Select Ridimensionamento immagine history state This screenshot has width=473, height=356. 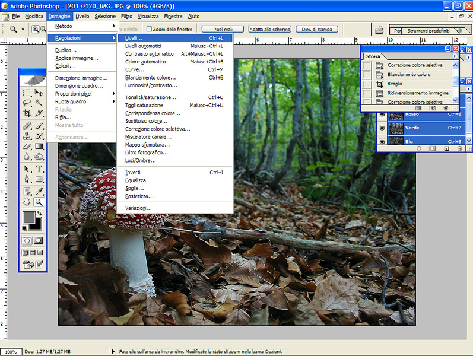click(412, 93)
